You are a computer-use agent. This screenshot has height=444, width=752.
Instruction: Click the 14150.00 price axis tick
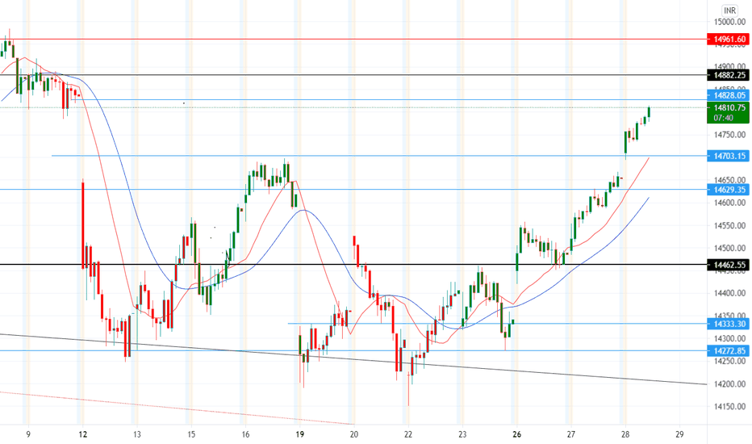coord(729,407)
